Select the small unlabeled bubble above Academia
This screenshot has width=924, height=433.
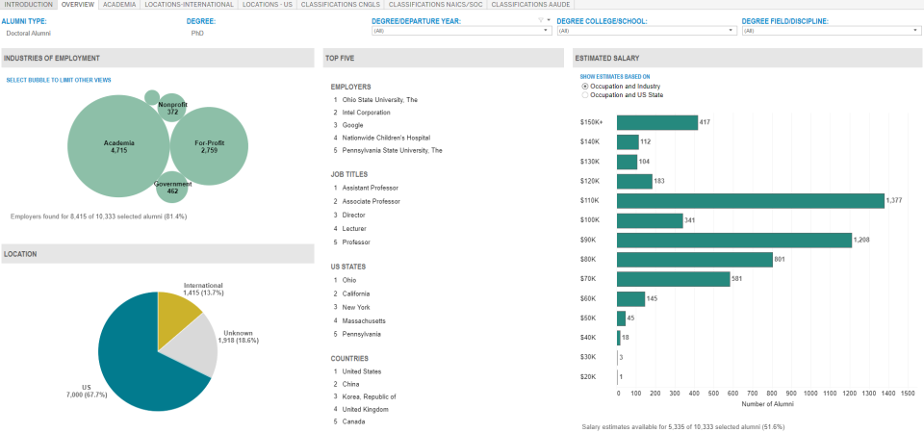click(x=152, y=97)
